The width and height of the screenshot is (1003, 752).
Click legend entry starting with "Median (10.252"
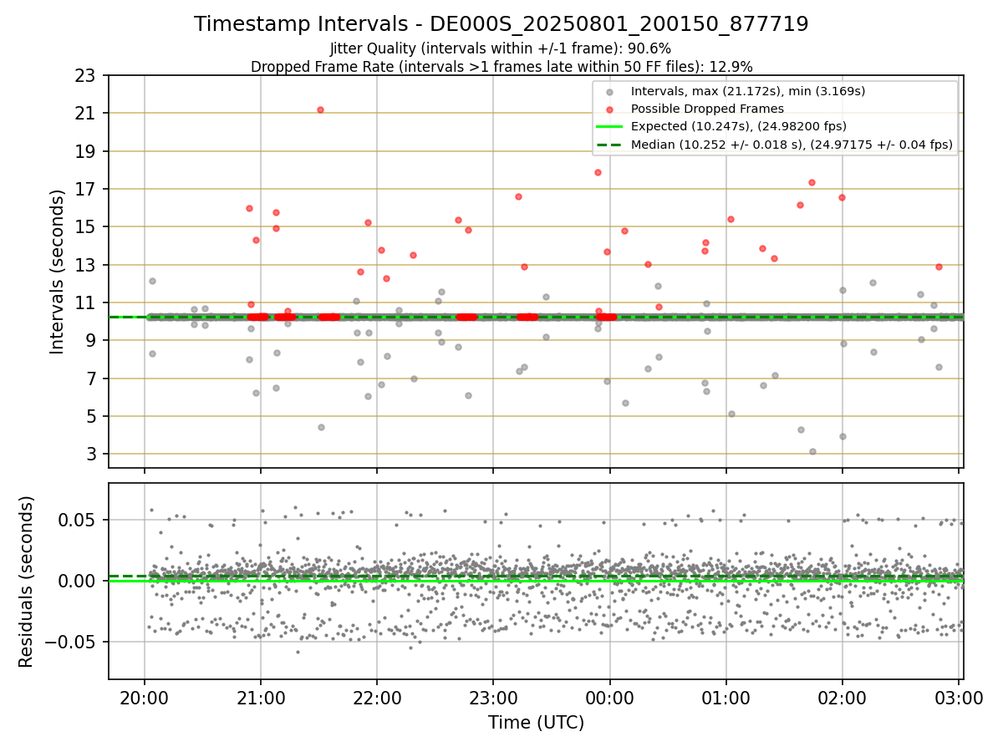(x=792, y=145)
